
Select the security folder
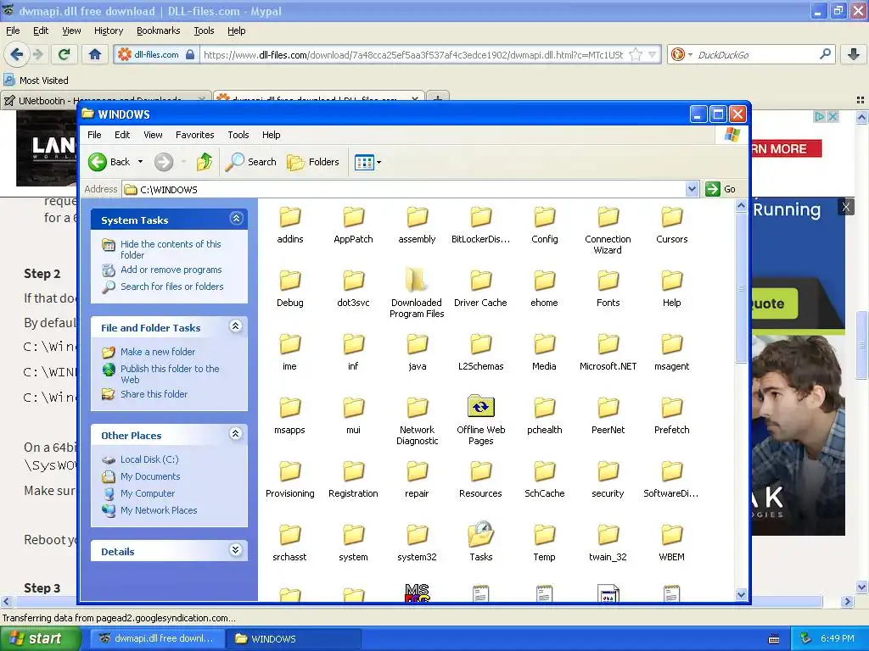point(608,480)
